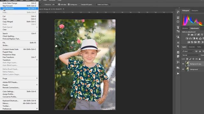Select Copy Merged menu item
This screenshot has height=114, width=204.
coord(19,22)
